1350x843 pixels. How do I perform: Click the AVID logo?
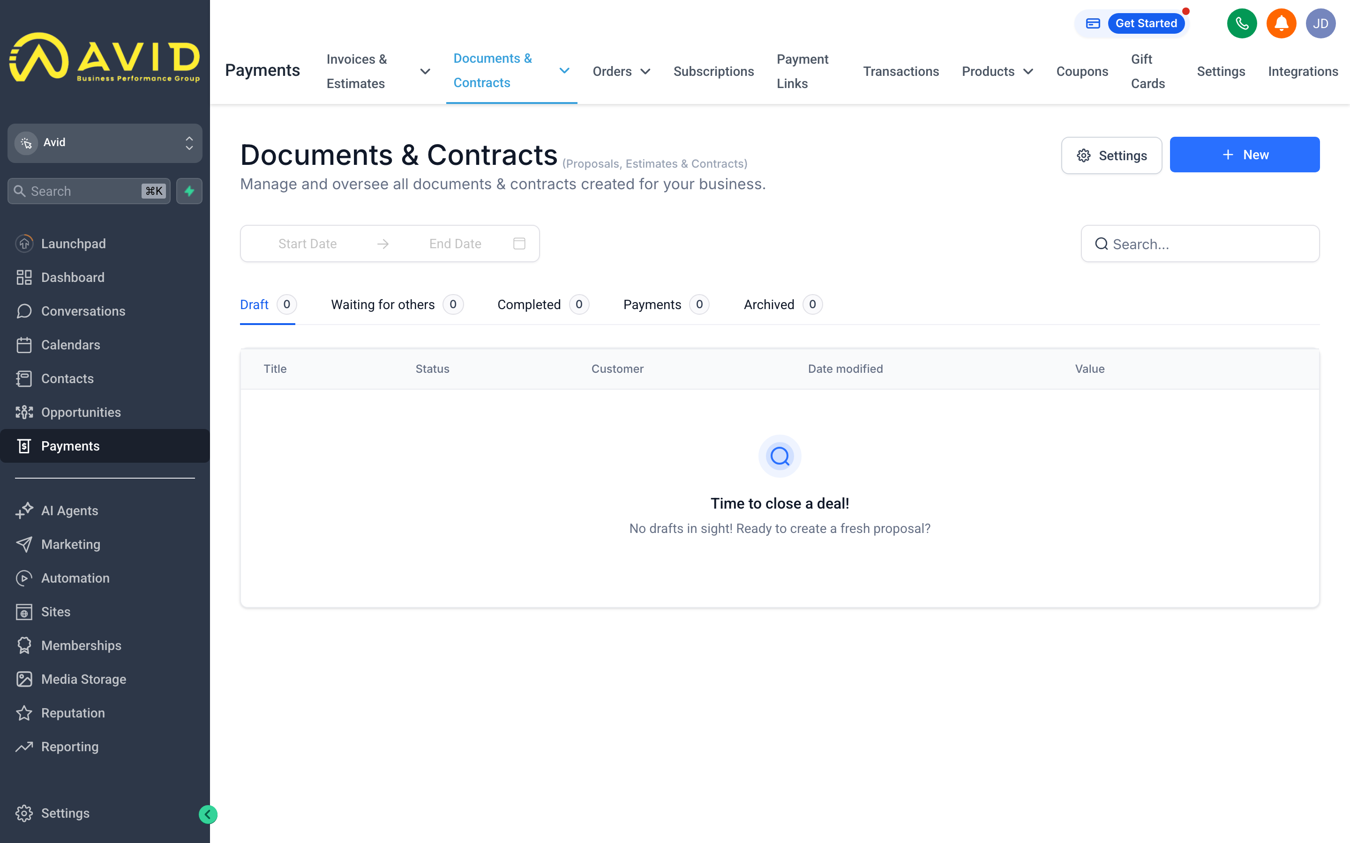(x=105, y=58)
